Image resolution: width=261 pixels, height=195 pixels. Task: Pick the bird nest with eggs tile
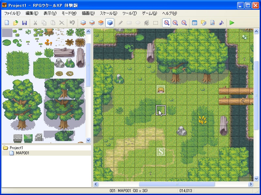click(x=69, y=73)
